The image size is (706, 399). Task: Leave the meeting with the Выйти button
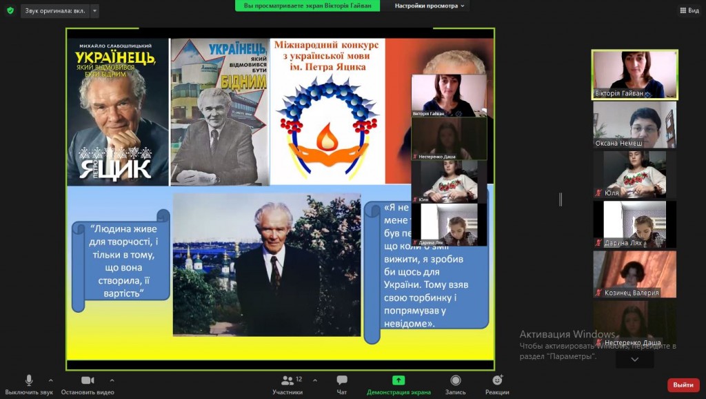coord(683,385)
